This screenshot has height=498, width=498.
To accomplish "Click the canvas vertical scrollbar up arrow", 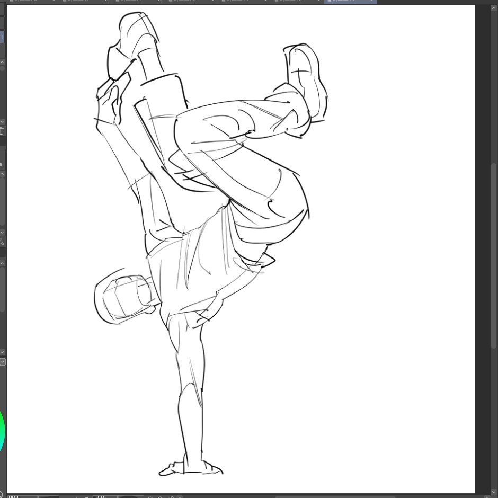I will tap(494, 8).
